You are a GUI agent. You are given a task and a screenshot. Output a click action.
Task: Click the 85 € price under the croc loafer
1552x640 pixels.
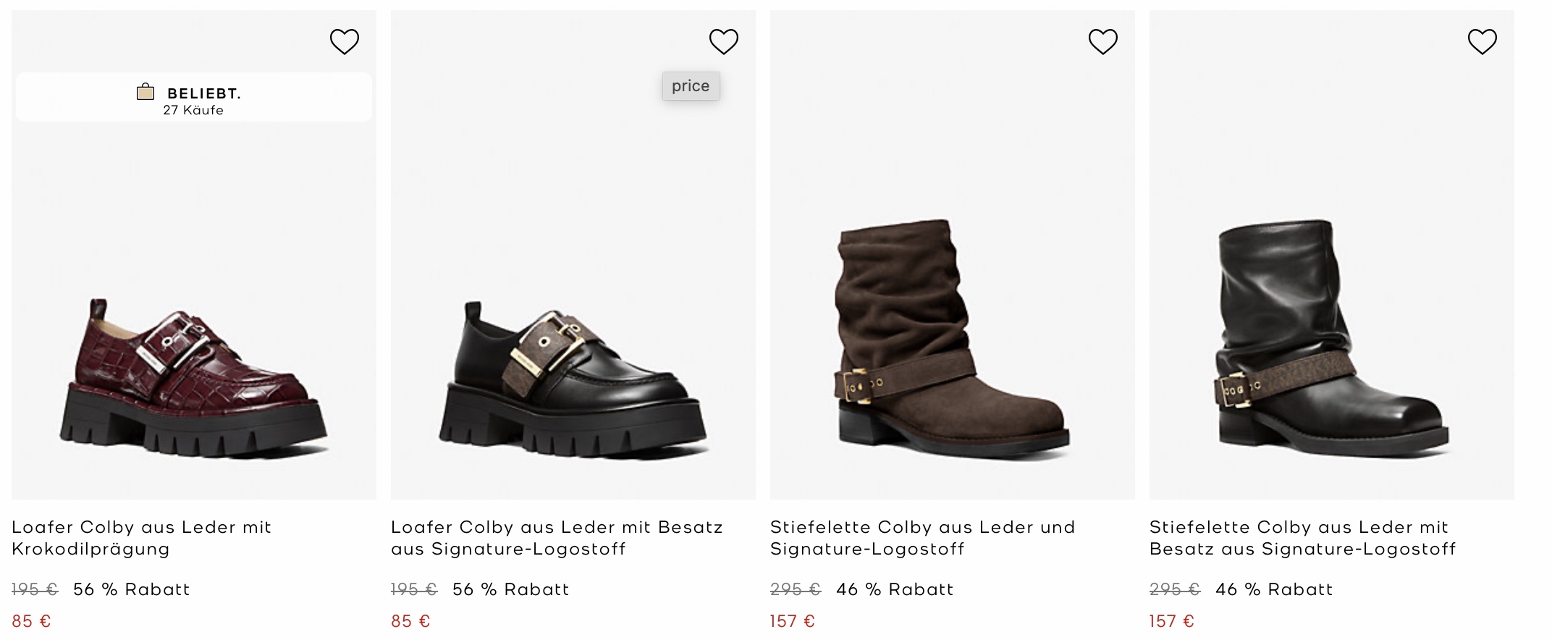tap(30, 620)
